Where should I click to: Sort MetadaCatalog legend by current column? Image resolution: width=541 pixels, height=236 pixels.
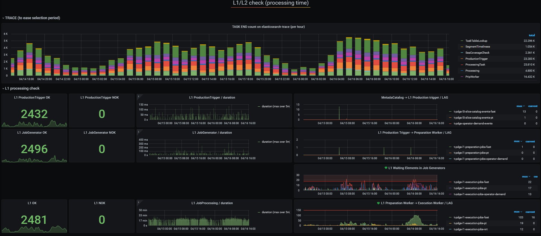pos(533,106)
